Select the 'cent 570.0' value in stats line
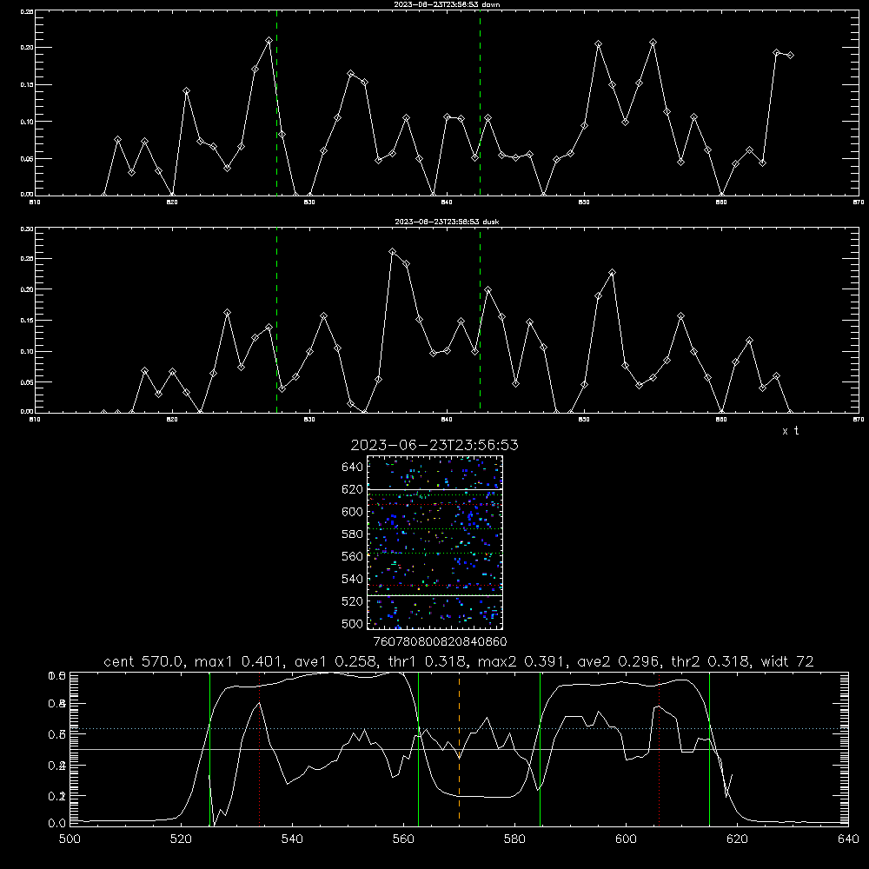This screenshot has height=869, width=869. (144, 661)
